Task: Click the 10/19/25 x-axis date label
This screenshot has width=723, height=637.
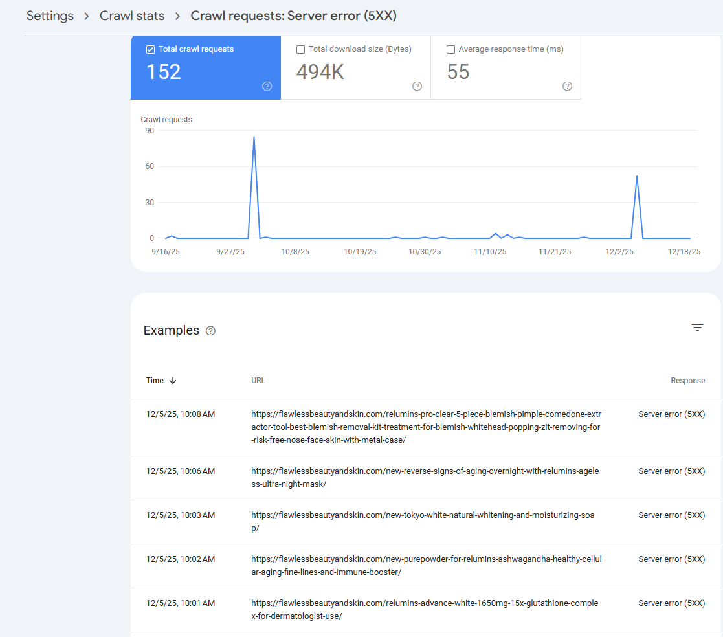Action: (x=360, y=252)
